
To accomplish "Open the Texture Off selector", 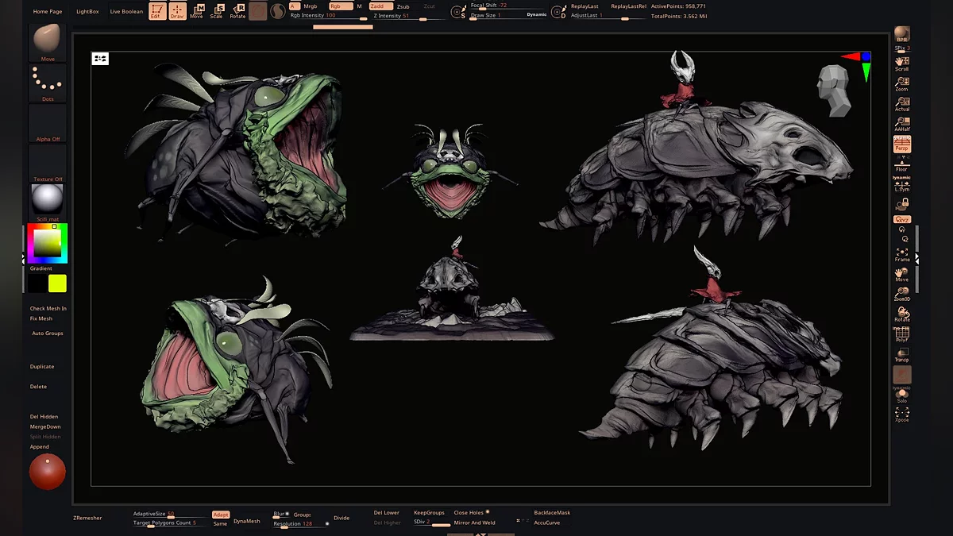I will click(48, 163).
